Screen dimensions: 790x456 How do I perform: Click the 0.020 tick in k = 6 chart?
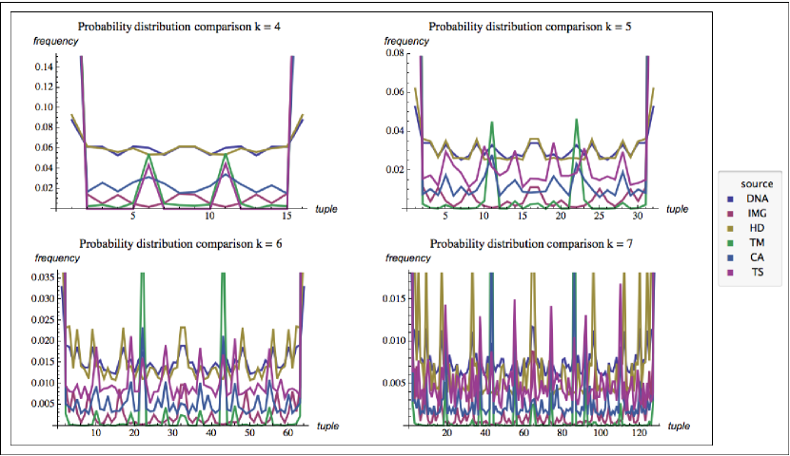(41, 341)
